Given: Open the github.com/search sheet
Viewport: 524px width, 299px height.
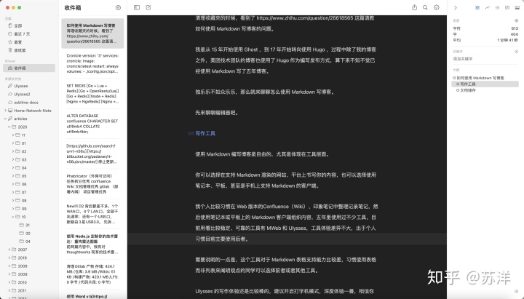Looking at the screenshot, I should pyautogui.click(x=92, y=154).
